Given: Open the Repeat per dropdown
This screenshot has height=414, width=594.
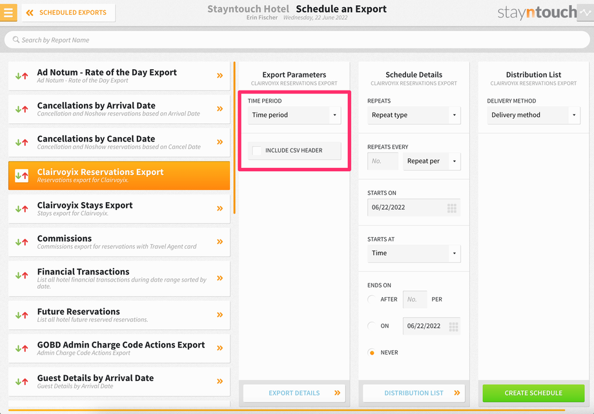Looking at the screenshot, I should [x=431, y=161].
